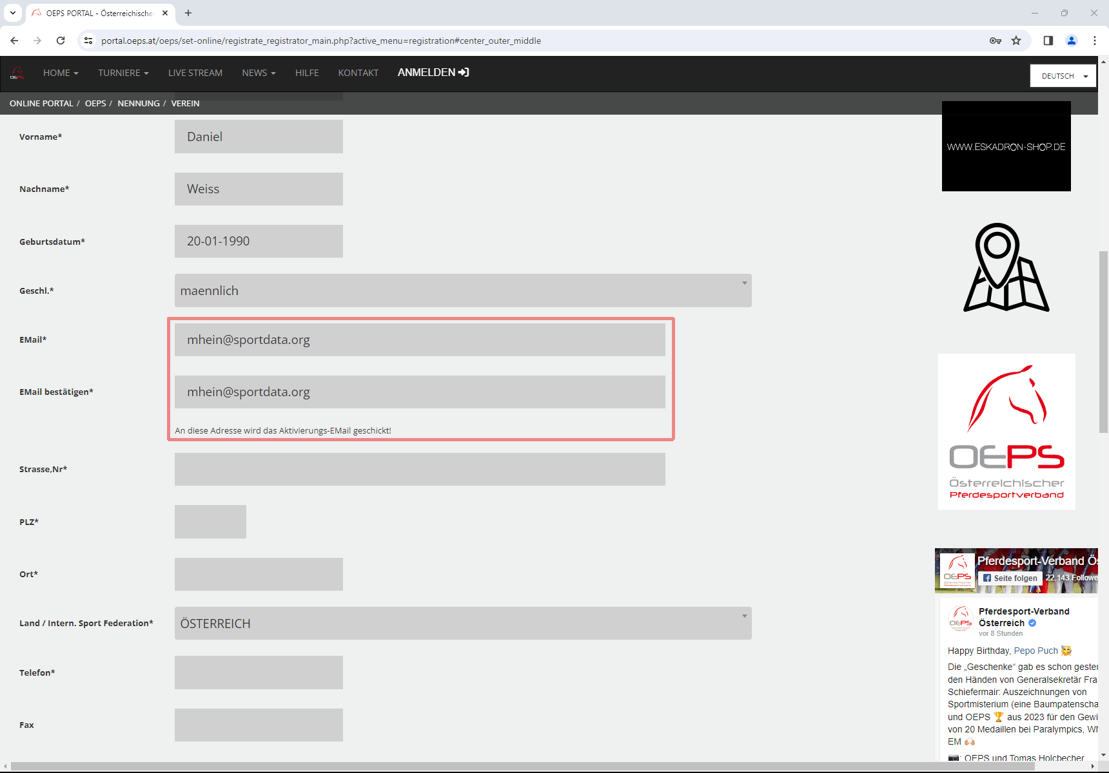The height and width of the screenshot is (773, 1109).
Task: Click the browser back arrow
Action: pyautogui.click(x=14, y=41)
